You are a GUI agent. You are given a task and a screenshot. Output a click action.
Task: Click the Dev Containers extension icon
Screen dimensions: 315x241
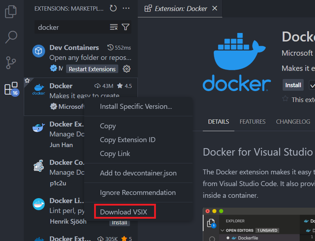click(39, 51)
